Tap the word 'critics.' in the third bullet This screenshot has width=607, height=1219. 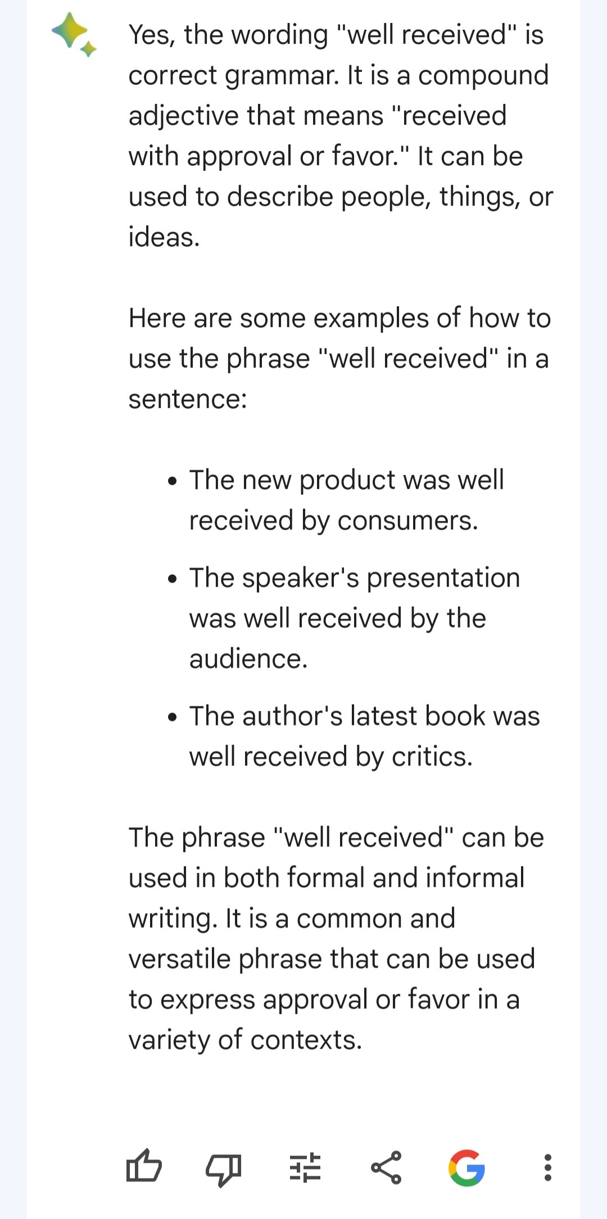pos(432,757)
